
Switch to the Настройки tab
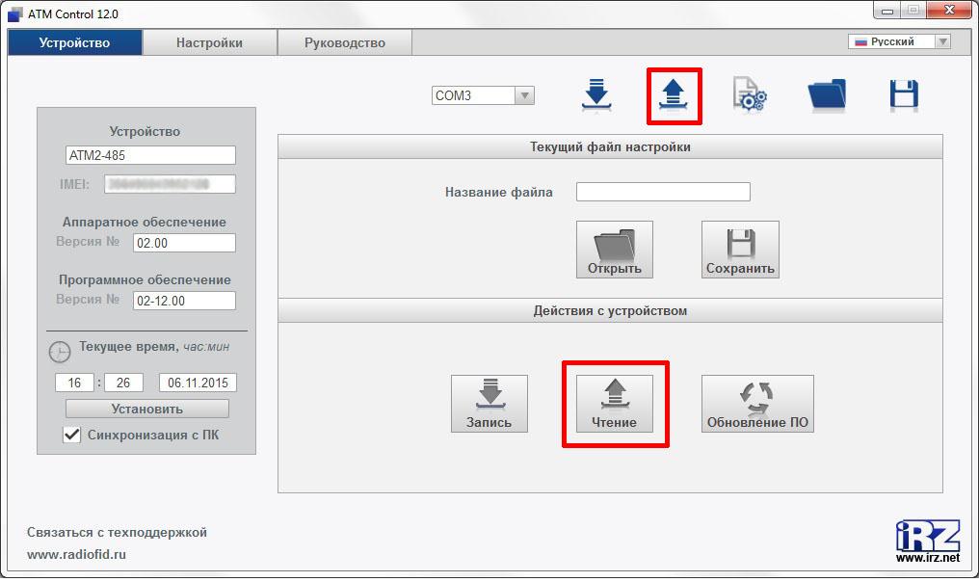pos(209,42)
